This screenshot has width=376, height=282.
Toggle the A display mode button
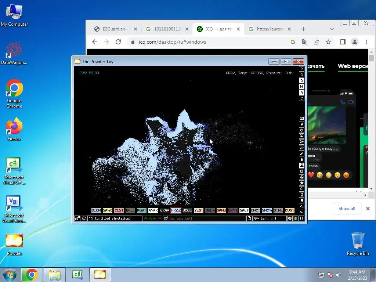pos(302,93)
